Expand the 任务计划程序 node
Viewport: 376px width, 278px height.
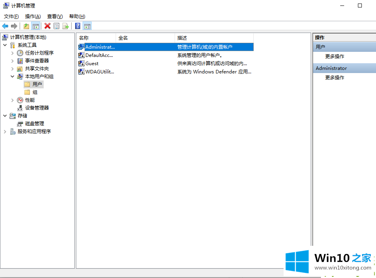(13, 53)
